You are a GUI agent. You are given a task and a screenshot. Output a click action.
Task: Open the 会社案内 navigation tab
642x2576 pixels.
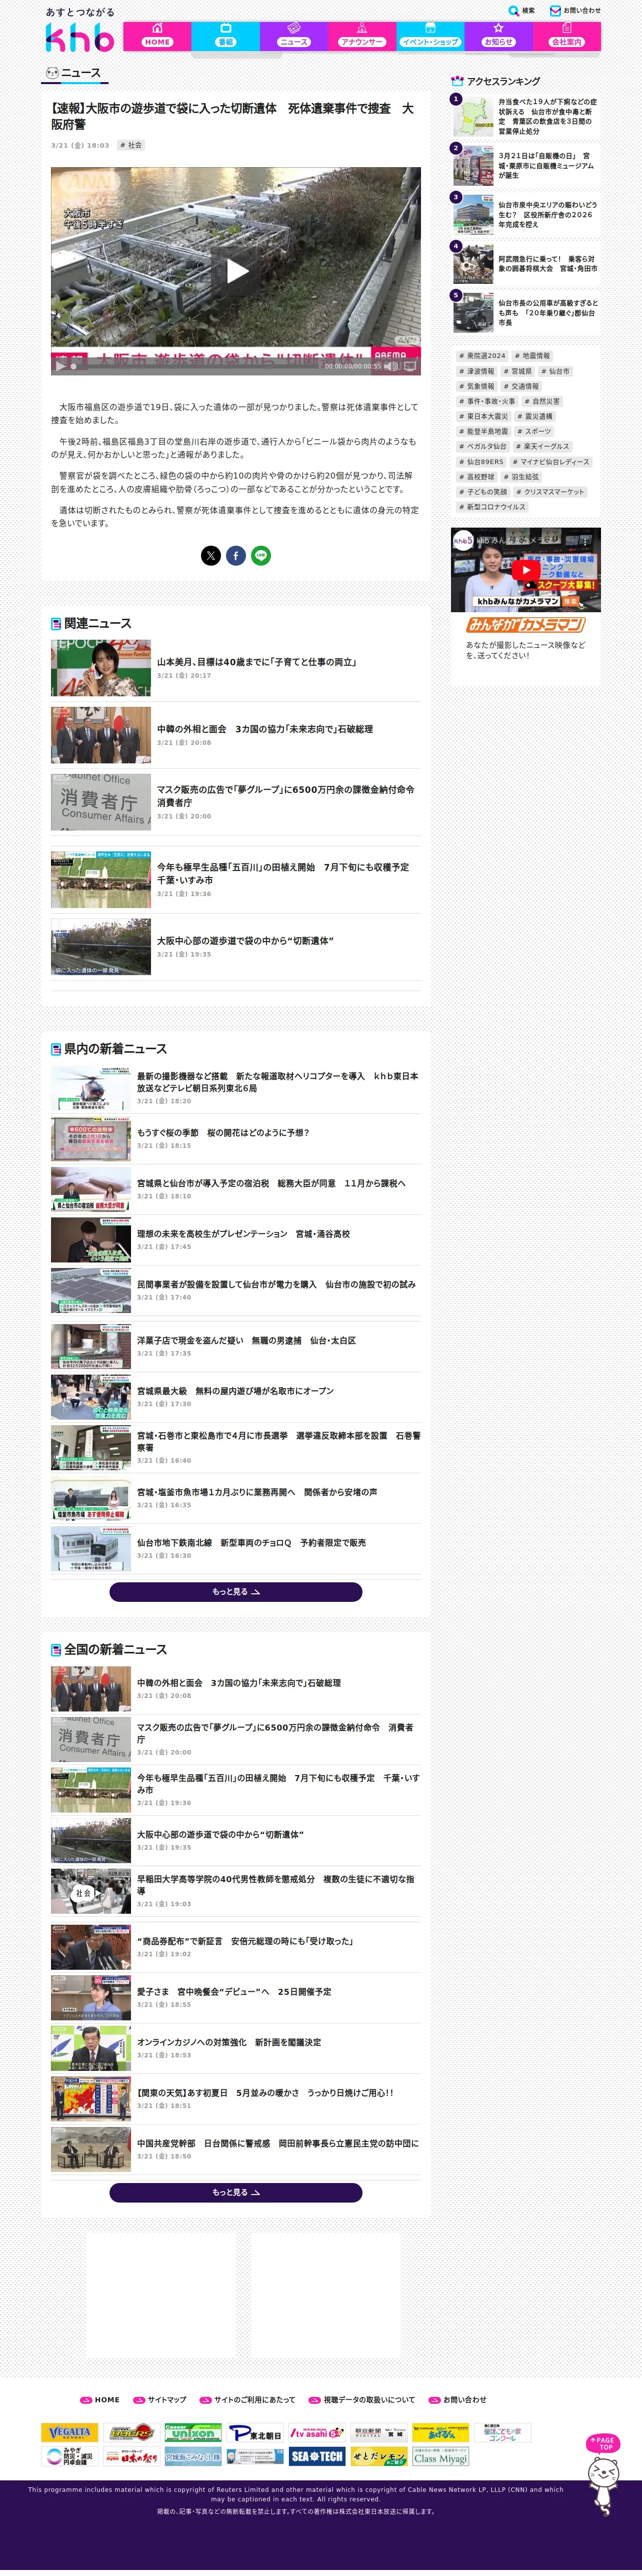click(566, 36)
